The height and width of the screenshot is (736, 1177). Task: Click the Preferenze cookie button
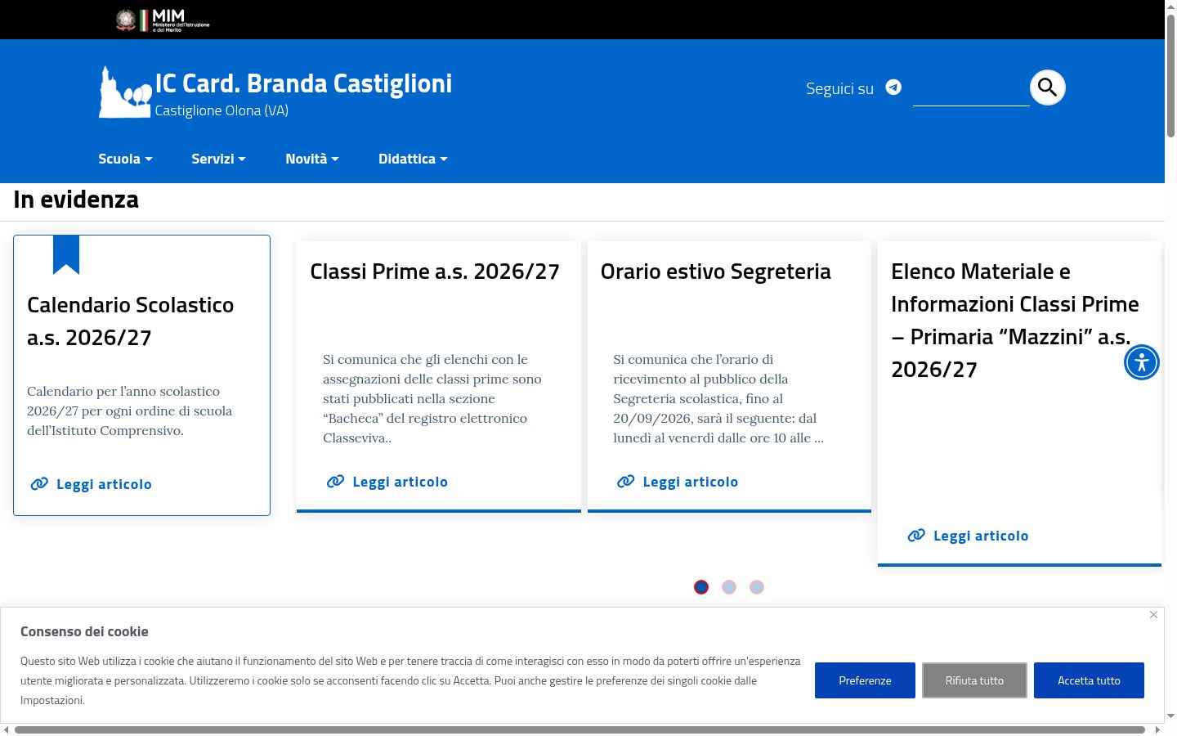point(865,680)
